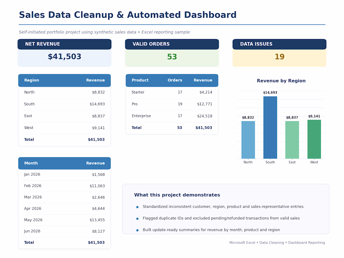
Task: Click the West row label in Region table
Action: pyautogui.click(x=29, y=128)
